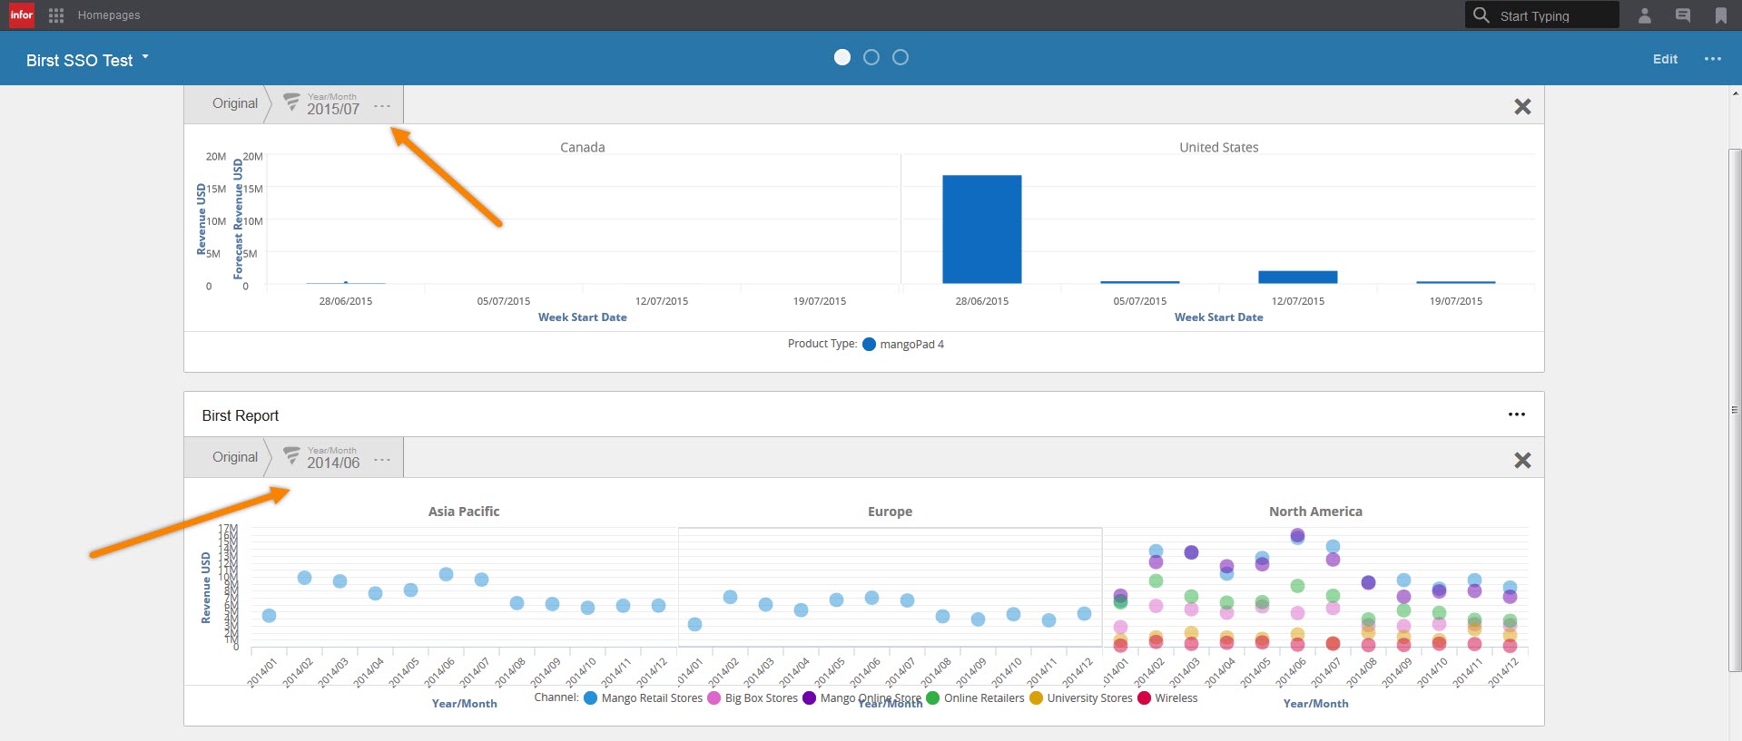This screenshot has height=741, width=1742.
Task: Open the Birst Report widget ellipsis menu
Action: point(1517,414)
